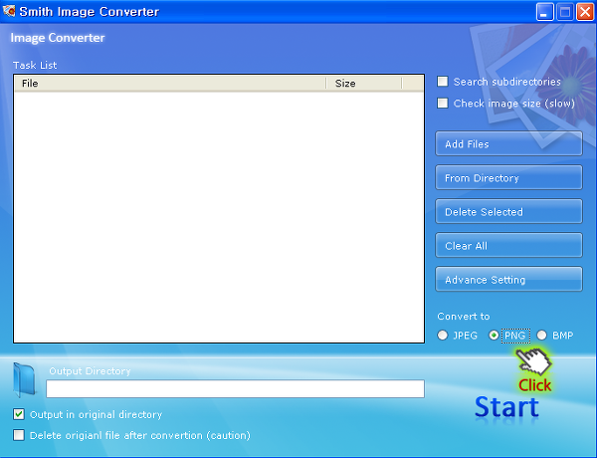Choose BMP as the output format
Viewport: 597px width, 458px height.
coord(541,336)
